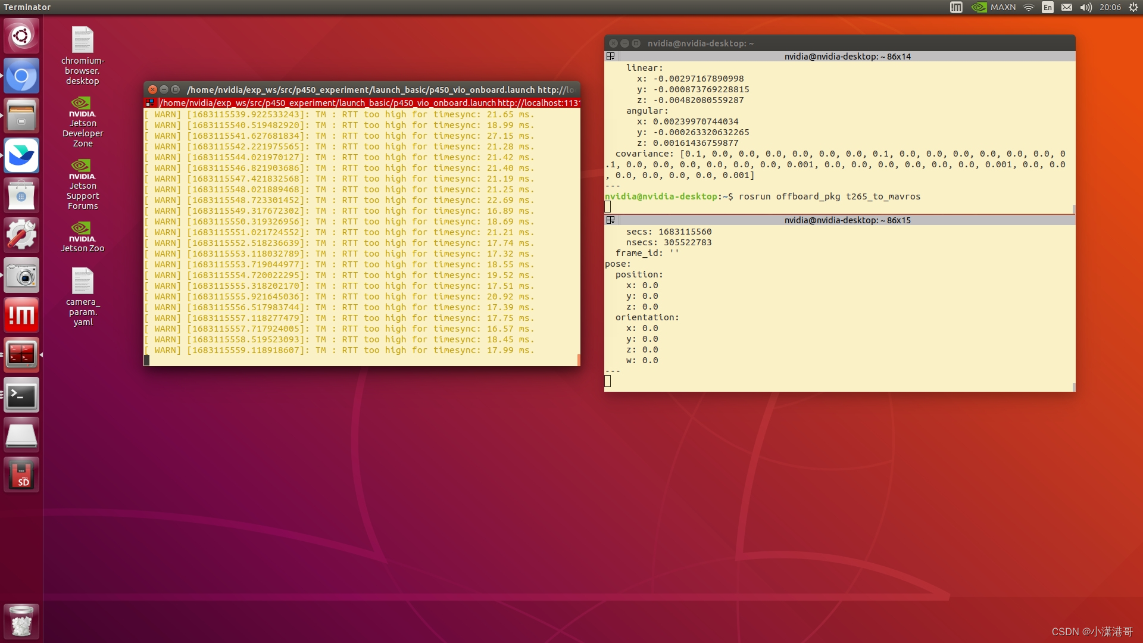Maximize the p450_vio_onboard.launch terminal window

pos(175,90)
